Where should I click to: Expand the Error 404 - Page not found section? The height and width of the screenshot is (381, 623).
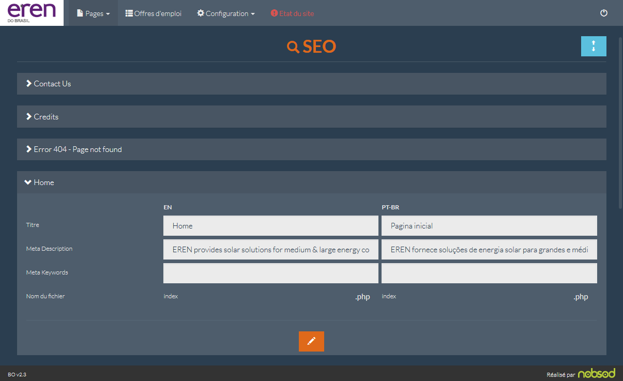click(x=311, y=149)
